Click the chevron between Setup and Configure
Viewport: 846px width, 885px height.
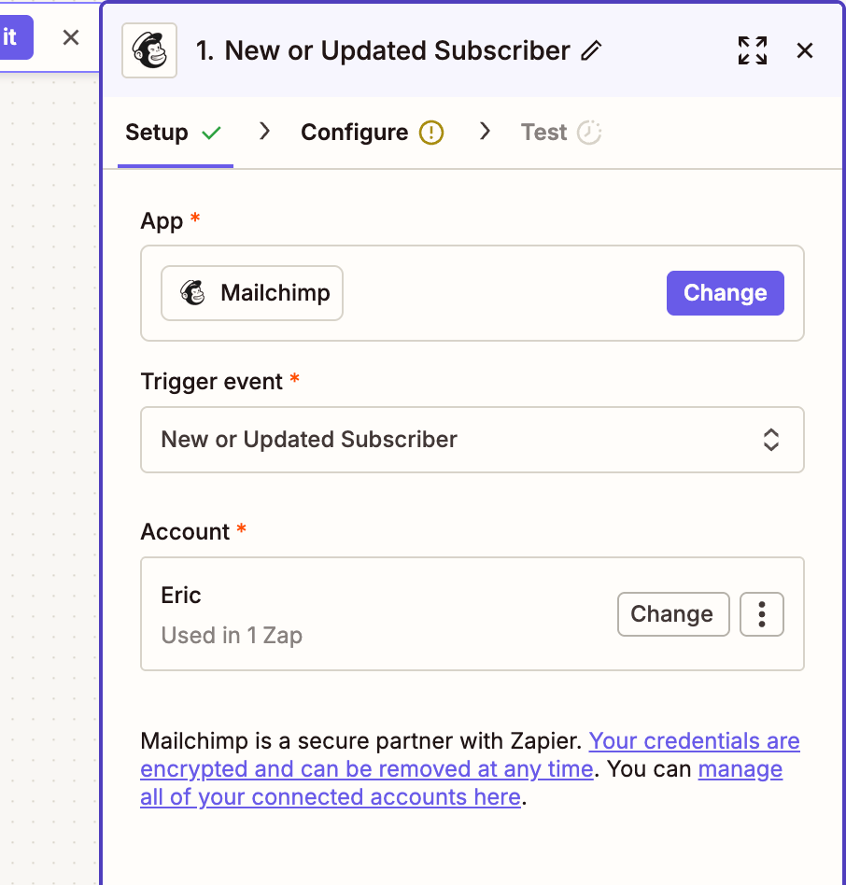click(x=265, y=133)
